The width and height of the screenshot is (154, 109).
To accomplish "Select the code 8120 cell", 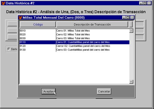I will (x=38, y=46).
